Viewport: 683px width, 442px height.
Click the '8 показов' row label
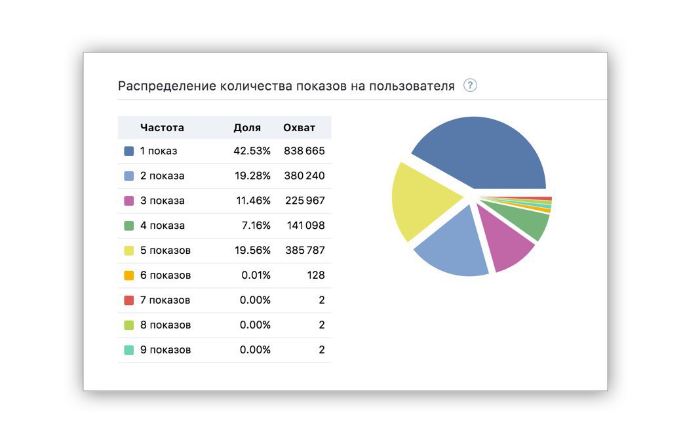point(165,325)
